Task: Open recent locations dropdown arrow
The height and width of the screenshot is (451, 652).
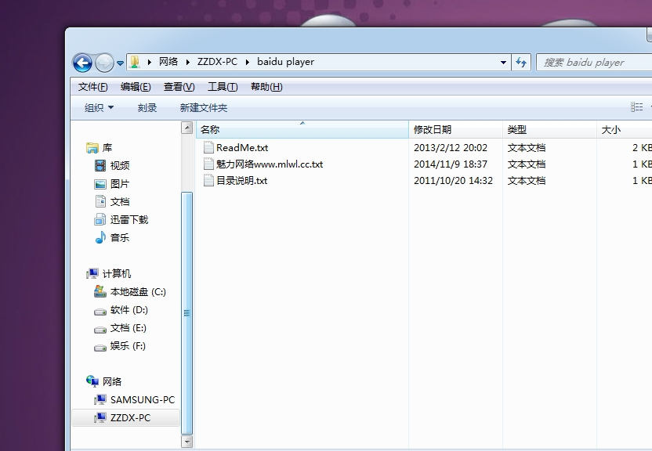Action: click(x=120, y=63)
